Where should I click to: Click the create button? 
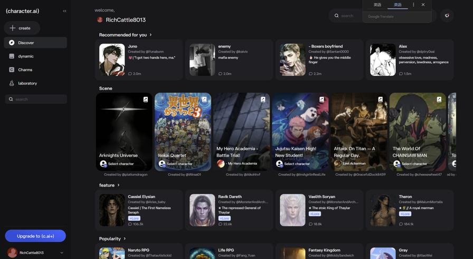click(22, 28)
